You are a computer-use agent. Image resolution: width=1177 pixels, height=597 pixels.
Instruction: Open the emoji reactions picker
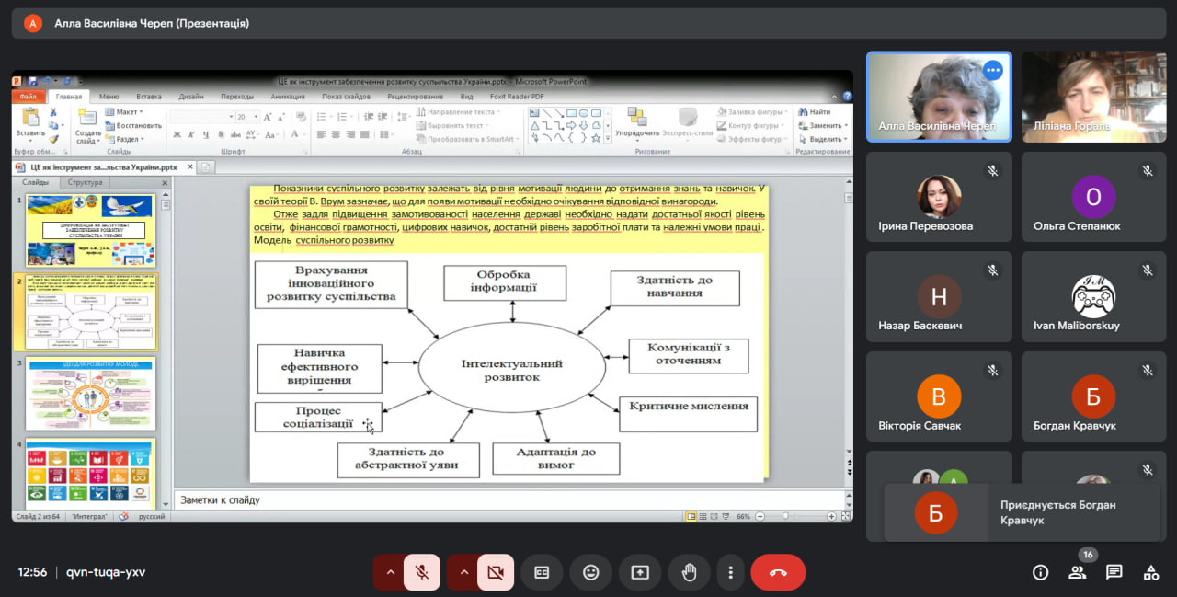click(x=590, y=572)
